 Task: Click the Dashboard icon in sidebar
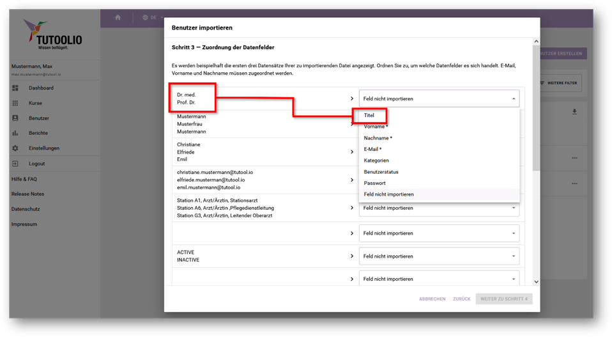15,88
